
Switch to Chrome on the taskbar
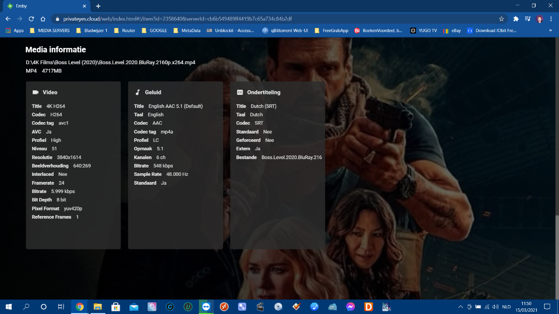click(x=80, y=307)
